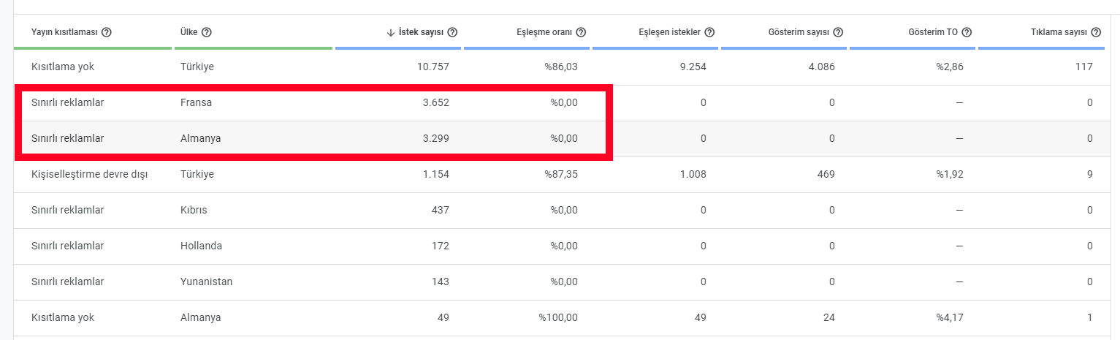Image resolution: width=1120 pixels, height=340 pixels.
Task: Click the 1.008 matched requests value
Action: (693, 174)
